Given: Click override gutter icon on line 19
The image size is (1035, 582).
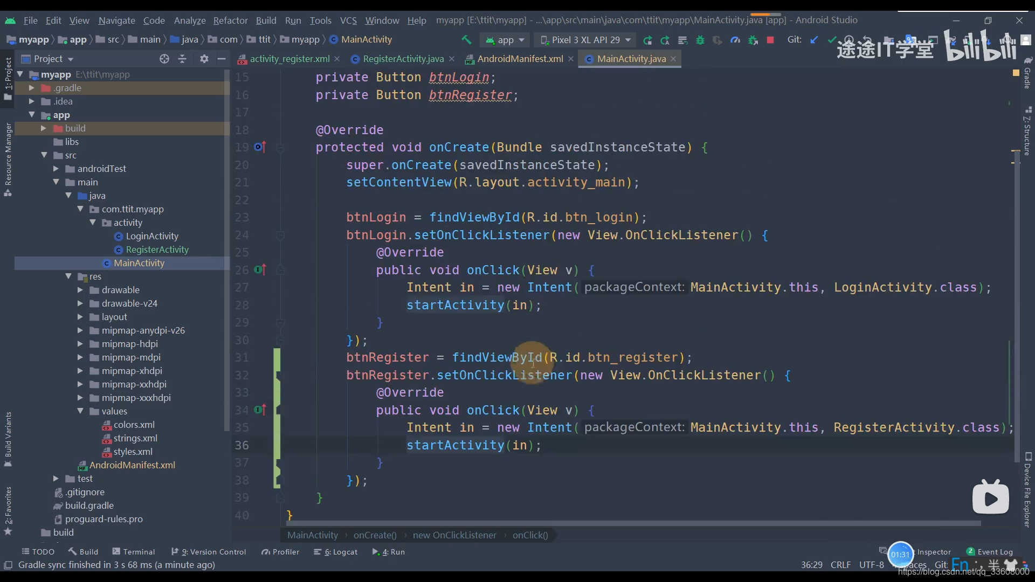Looking at the screenshot, I should click(260, 147).
